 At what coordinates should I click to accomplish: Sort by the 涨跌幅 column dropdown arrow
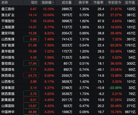(x=53, y=3)
